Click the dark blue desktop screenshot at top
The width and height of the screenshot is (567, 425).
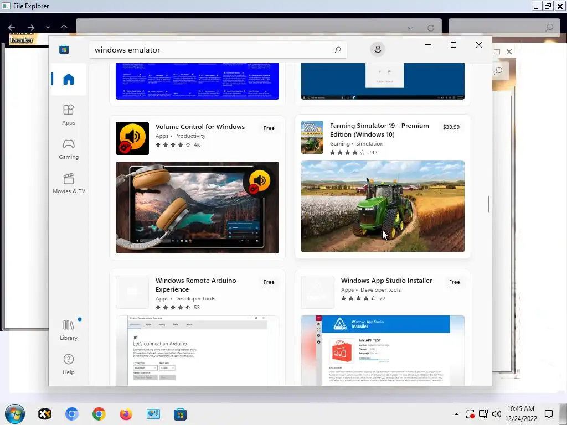(383, 81)
